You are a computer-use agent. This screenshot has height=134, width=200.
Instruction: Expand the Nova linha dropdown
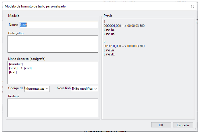[x=85, y=89]
